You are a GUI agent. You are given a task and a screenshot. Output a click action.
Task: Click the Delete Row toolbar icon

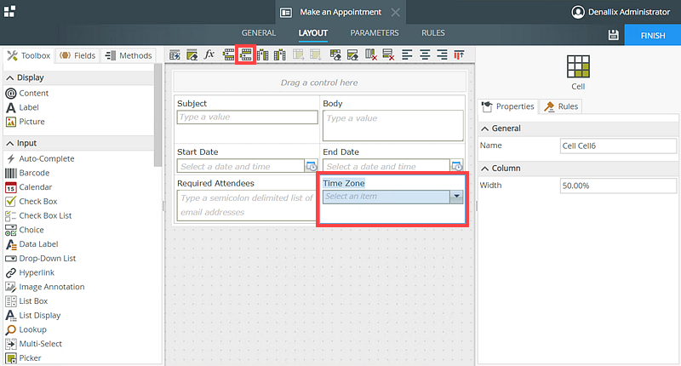388,55
